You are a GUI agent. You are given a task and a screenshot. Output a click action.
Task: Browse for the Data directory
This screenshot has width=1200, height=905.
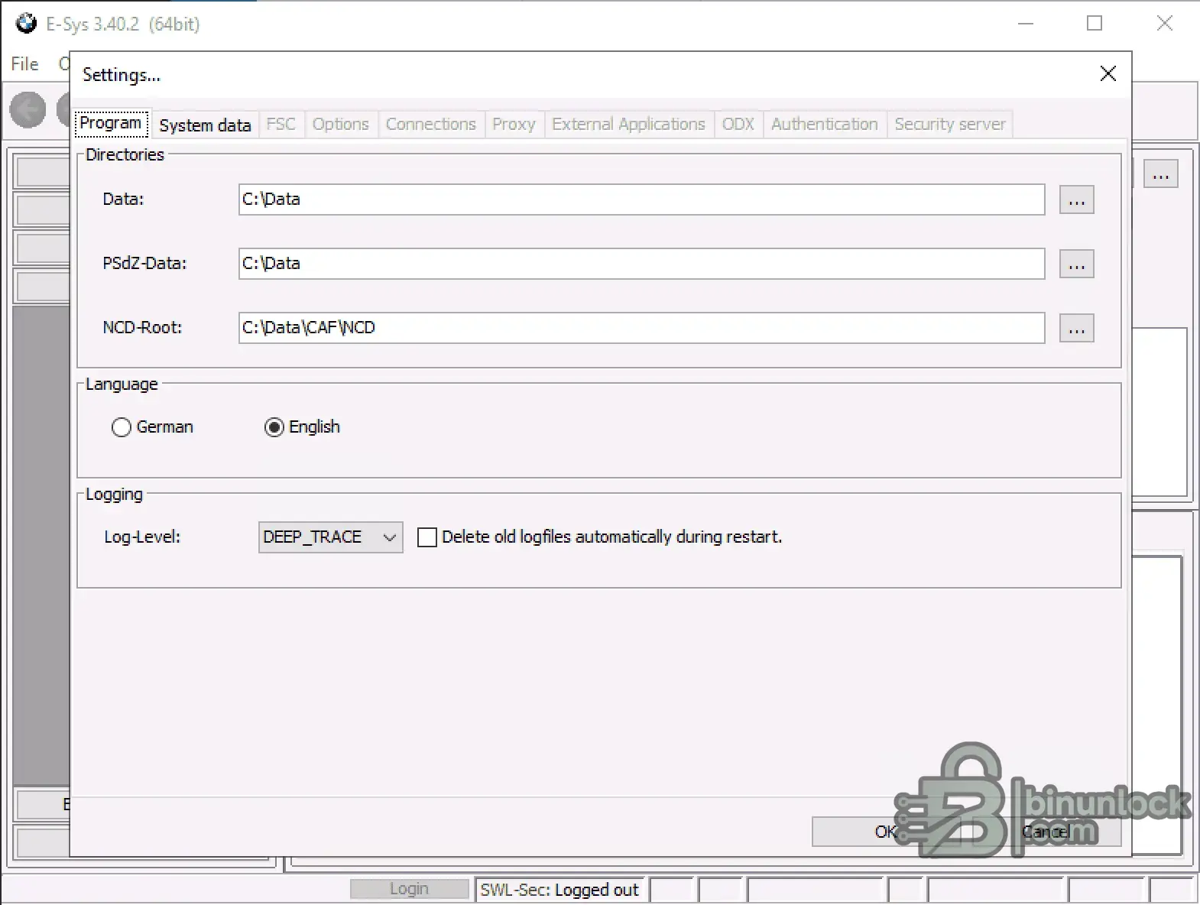click(x=1077, y=200)
